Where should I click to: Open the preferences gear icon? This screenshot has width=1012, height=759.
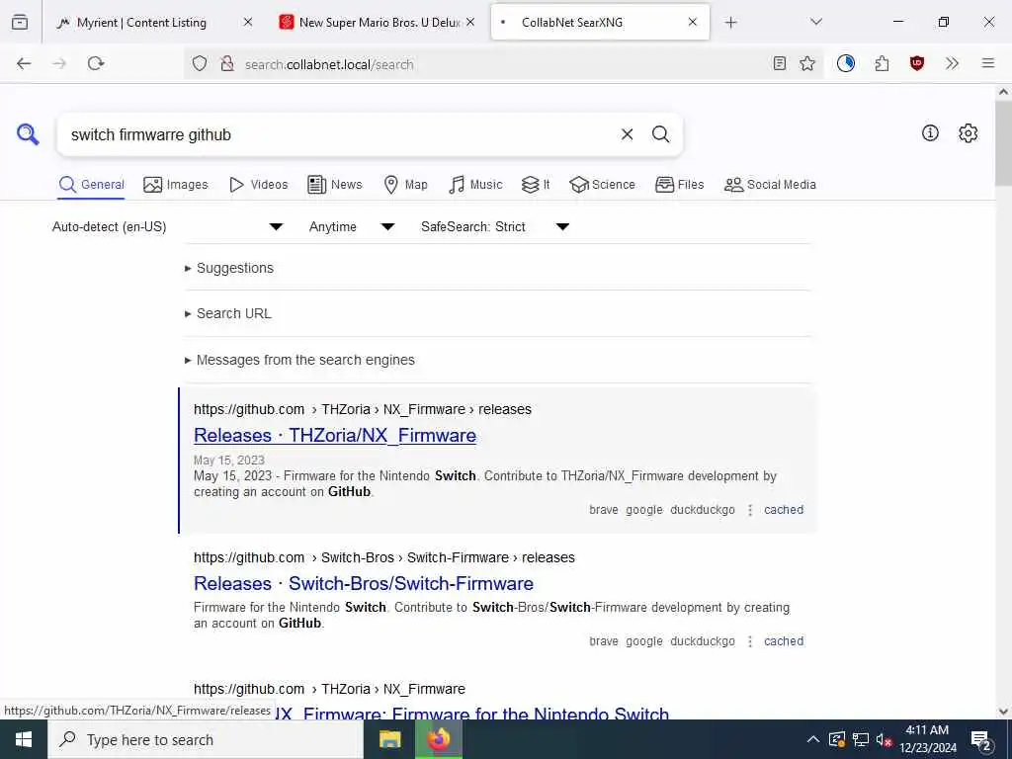click(x=968, y=133)
